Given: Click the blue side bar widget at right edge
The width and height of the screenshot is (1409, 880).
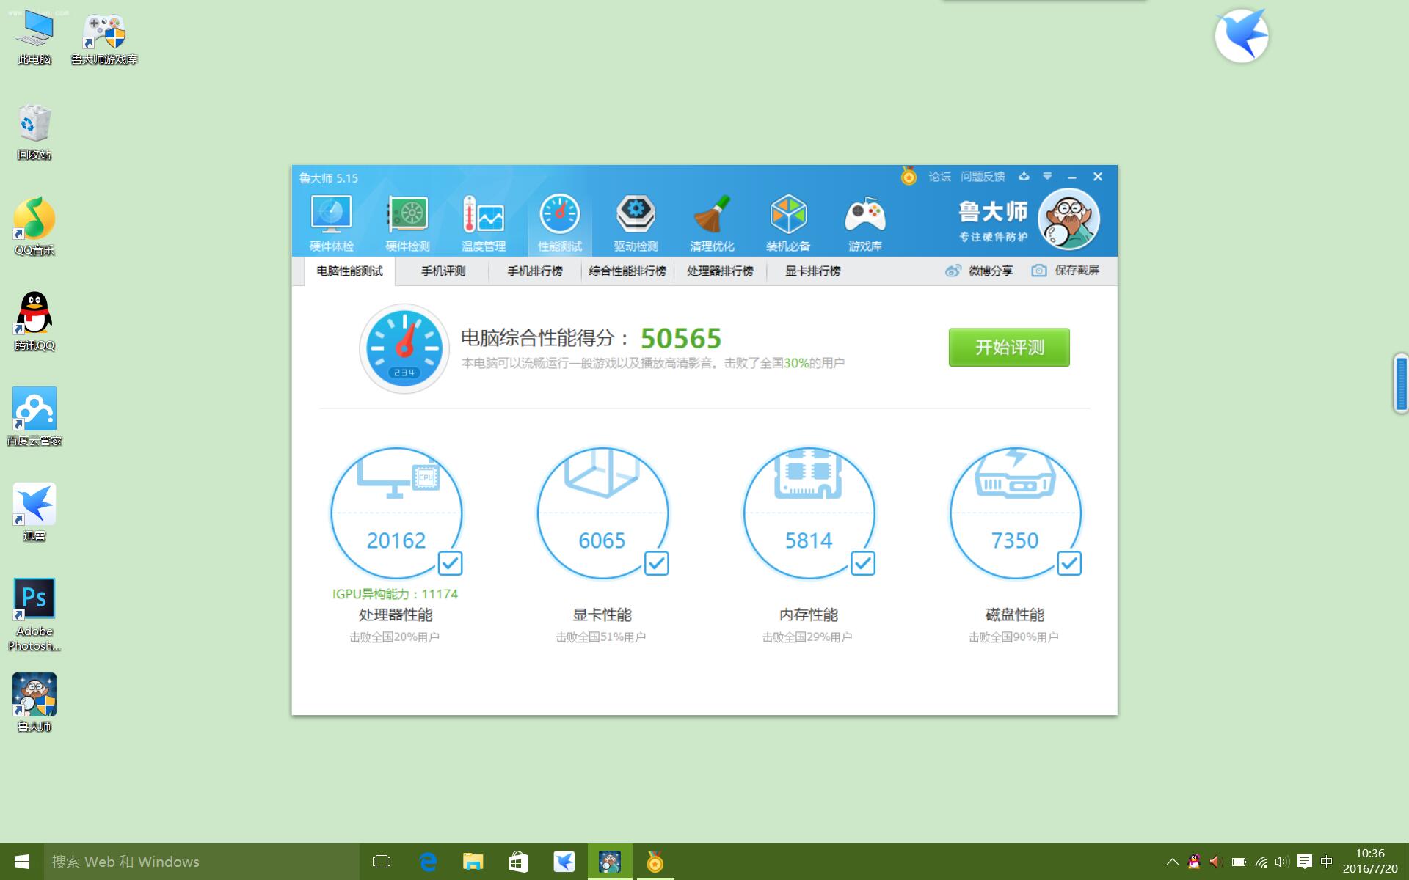Looking at the screenshot, I should [x=1401, y=383].
